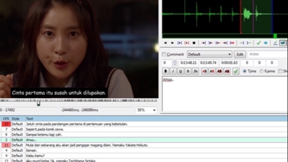This screenshot has height=162, width=288.
Task: Stop audio playback
Action: [x=194, y=43]
